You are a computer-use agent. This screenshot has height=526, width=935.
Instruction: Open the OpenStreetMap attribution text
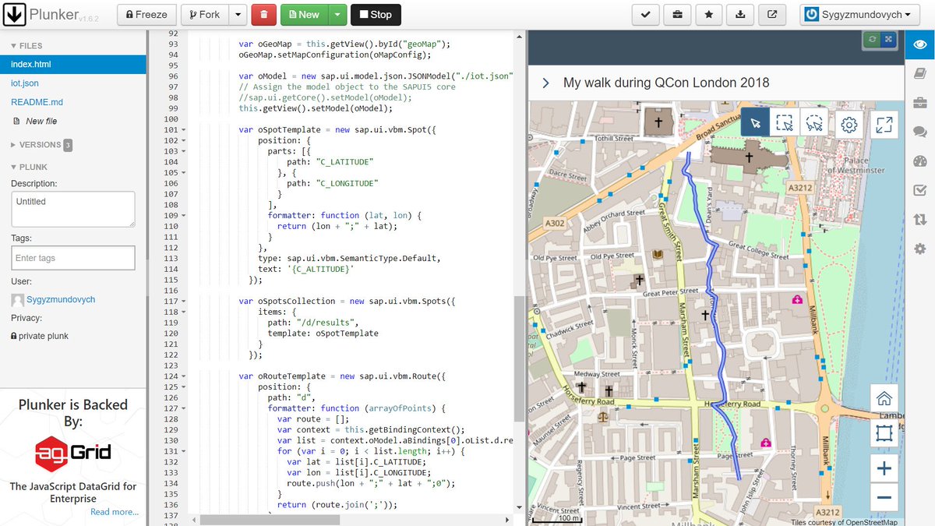(x=844, y=522)
